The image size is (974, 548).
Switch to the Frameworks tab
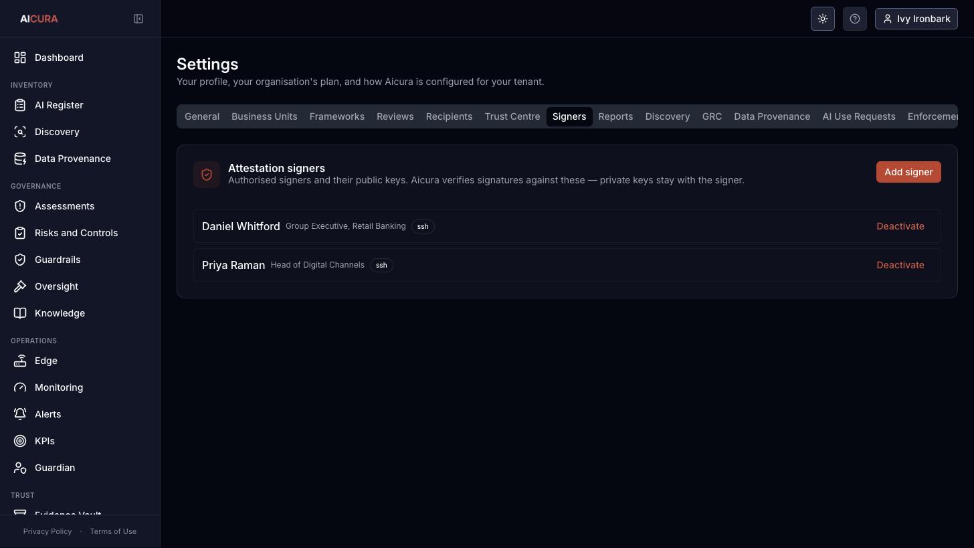337,116
